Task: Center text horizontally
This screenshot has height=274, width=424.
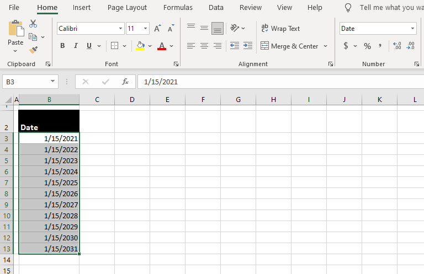Action: point(204,46)
